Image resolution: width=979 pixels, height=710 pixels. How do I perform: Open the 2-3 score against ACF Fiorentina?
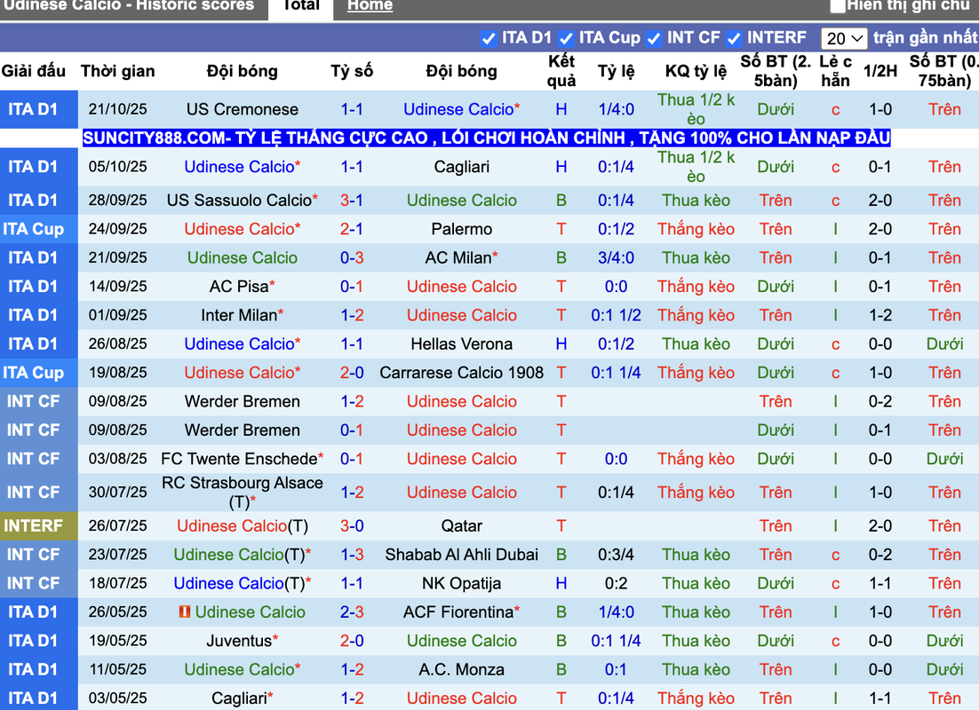point(352,612)
